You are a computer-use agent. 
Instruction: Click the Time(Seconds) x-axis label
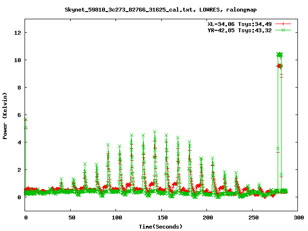point(161,227)
